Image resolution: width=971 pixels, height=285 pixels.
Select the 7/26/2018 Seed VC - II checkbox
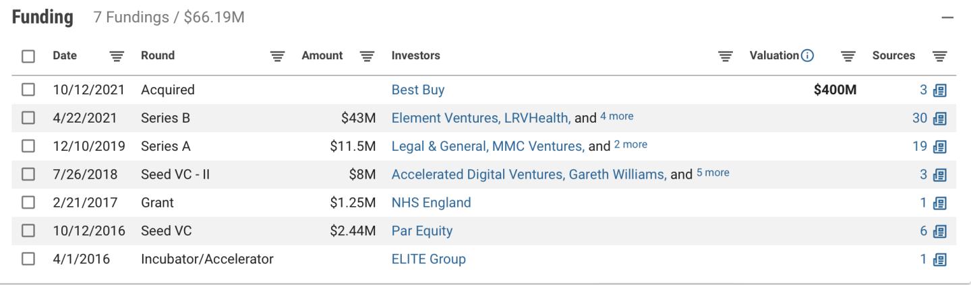click(28, 175)
